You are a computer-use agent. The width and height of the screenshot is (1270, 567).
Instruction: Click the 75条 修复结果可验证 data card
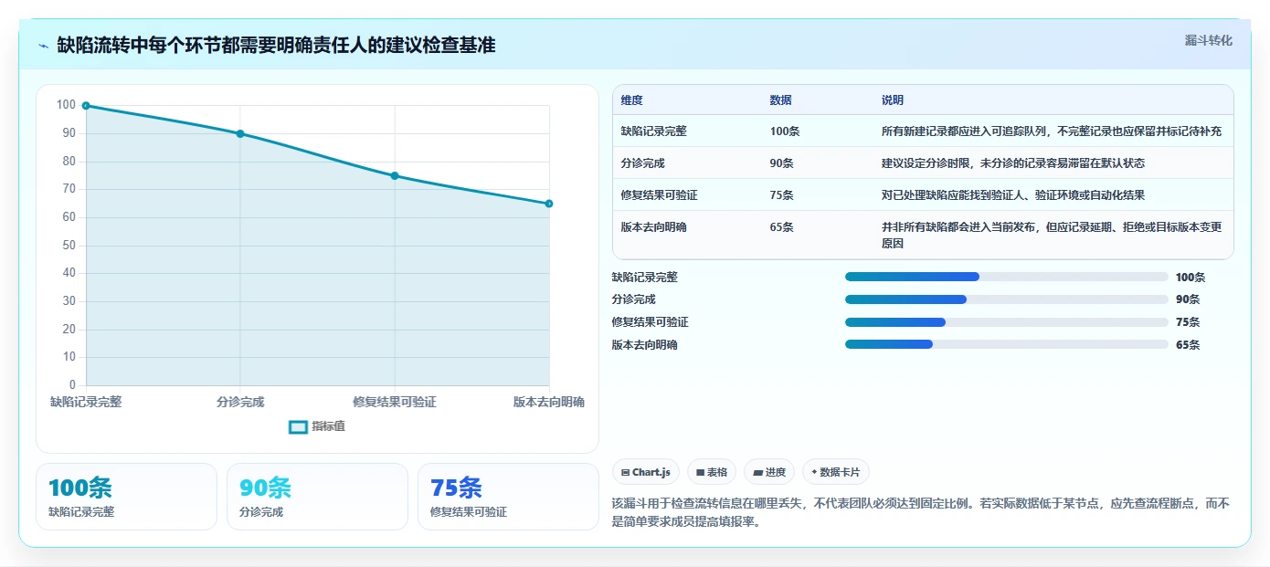click(x=508, y=497)
